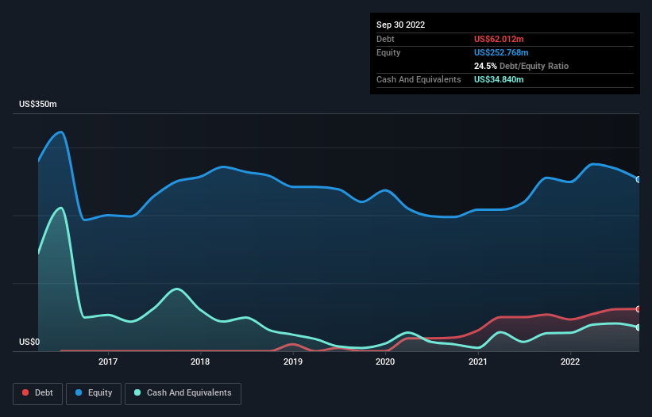
Task: Select the 2020 x-axis label
Action: [x=385, y=362]
